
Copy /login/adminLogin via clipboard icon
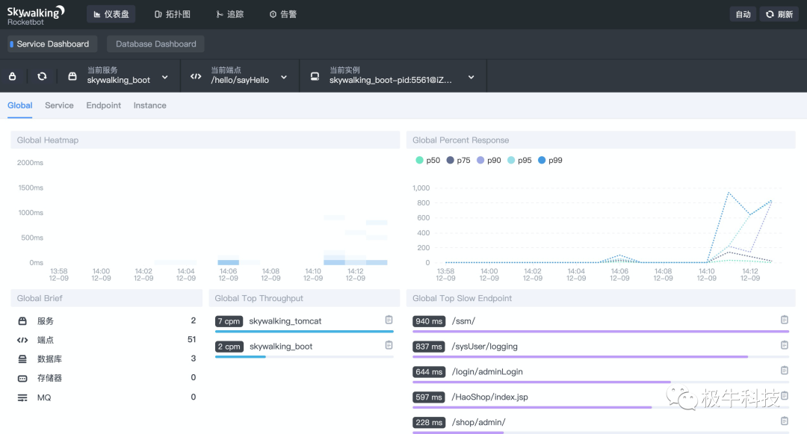click(x=785, y=371)
